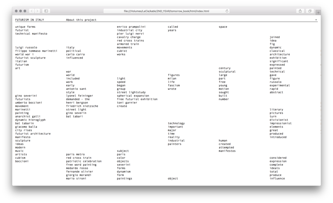
Task: Click 'city rises' entry
Action: [24, 130]
